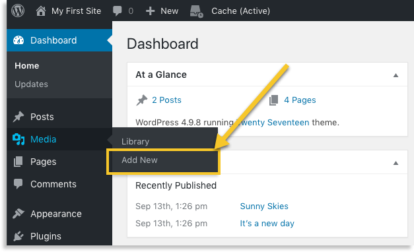Collapse the At a Glance panel

click(x=396, y=75)
